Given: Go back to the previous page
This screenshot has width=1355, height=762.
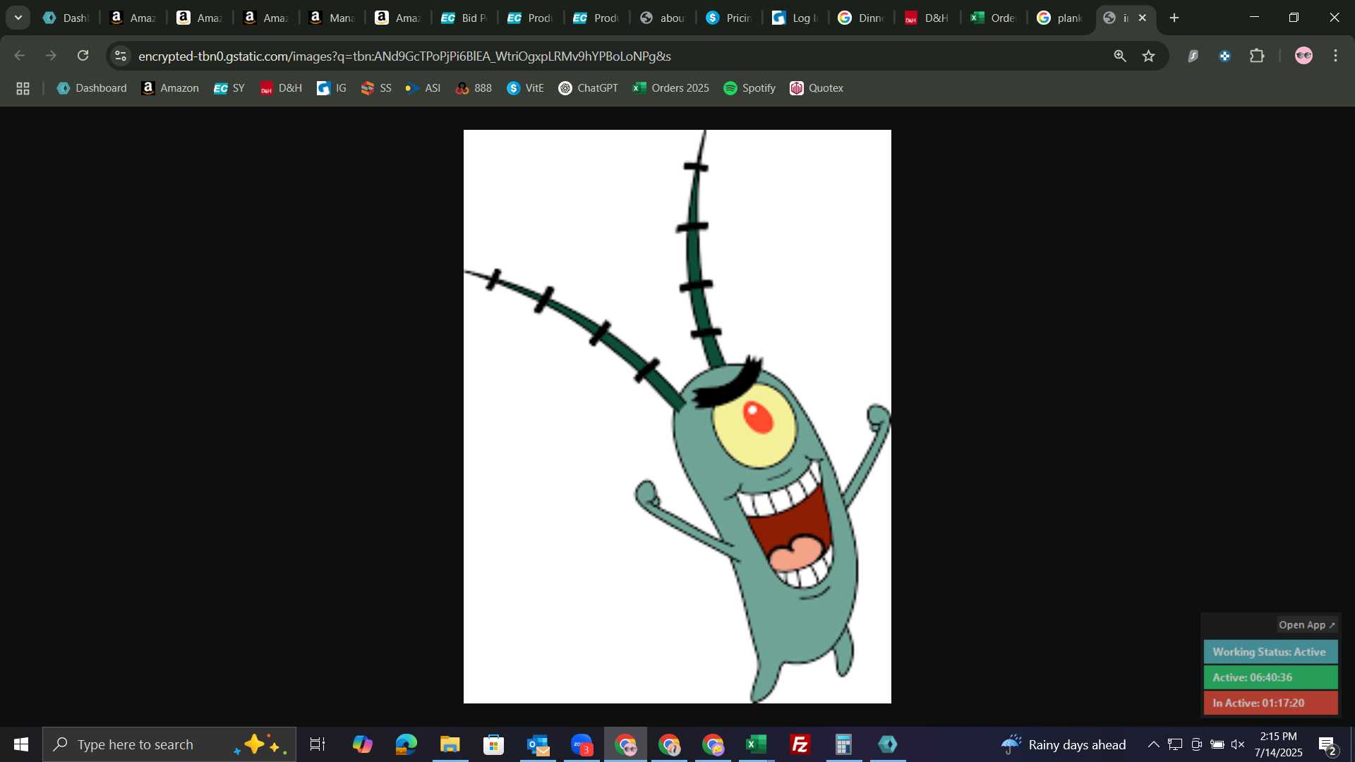Looking at the screenshot, I should (x=20, y=56).
